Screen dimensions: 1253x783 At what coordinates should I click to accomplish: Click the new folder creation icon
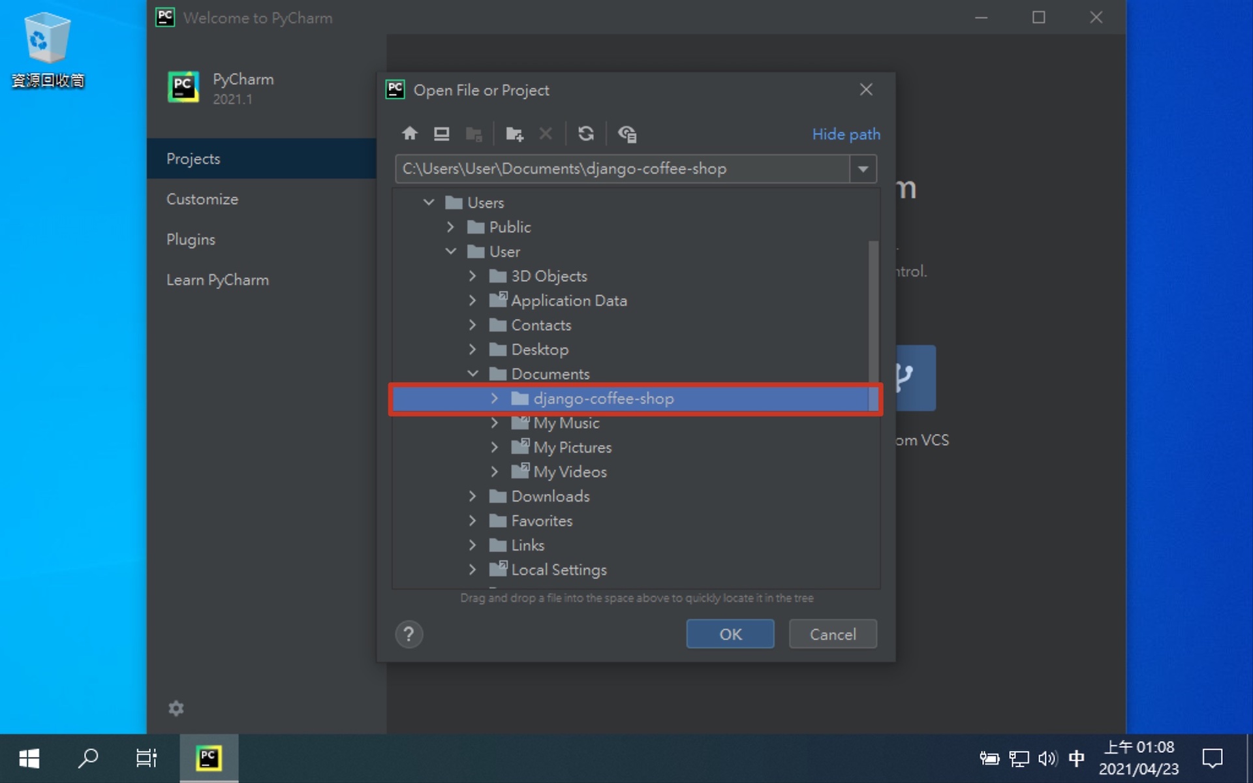(x=514, y=134)
